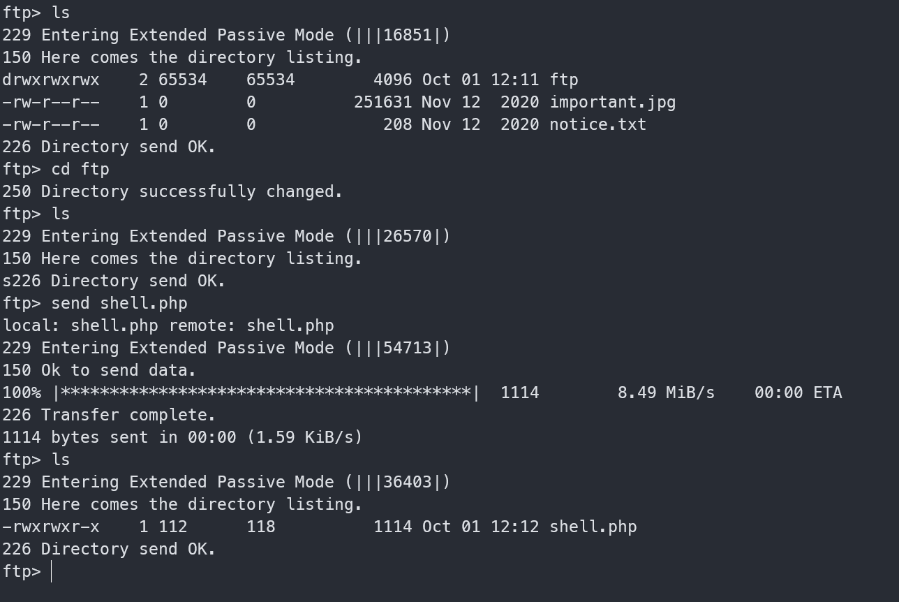Viewport: 899px width, 602px height.
Task: Click the "226 Transfer complete." message
Action: (x=109, y=415)
